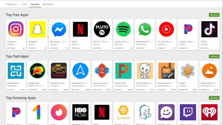Screen dimensions: 223x125
Task: Click the RadarScope title text
Action: pos(34,83)
